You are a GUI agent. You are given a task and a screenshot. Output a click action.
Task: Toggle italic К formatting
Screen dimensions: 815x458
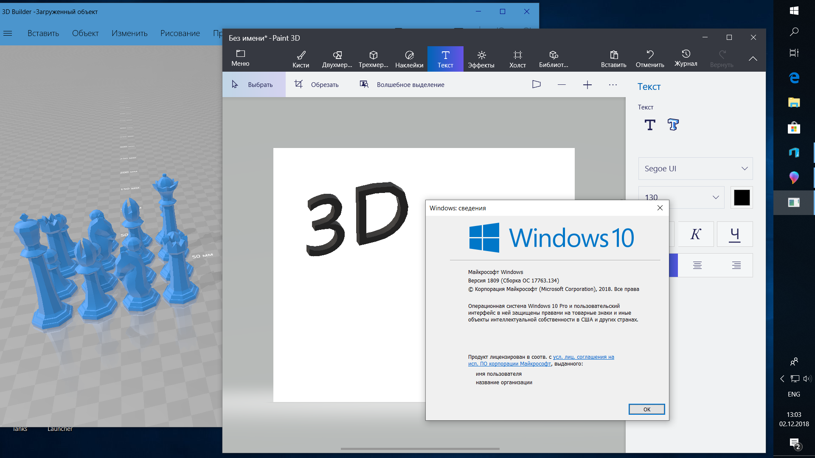point(695,234)
